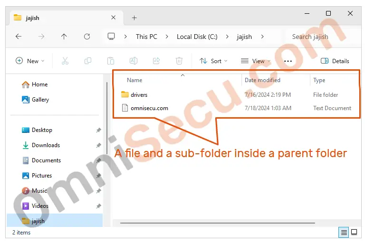Click the horizontal scrollbar in file list
365x243 pixels.
click(217, 223)
